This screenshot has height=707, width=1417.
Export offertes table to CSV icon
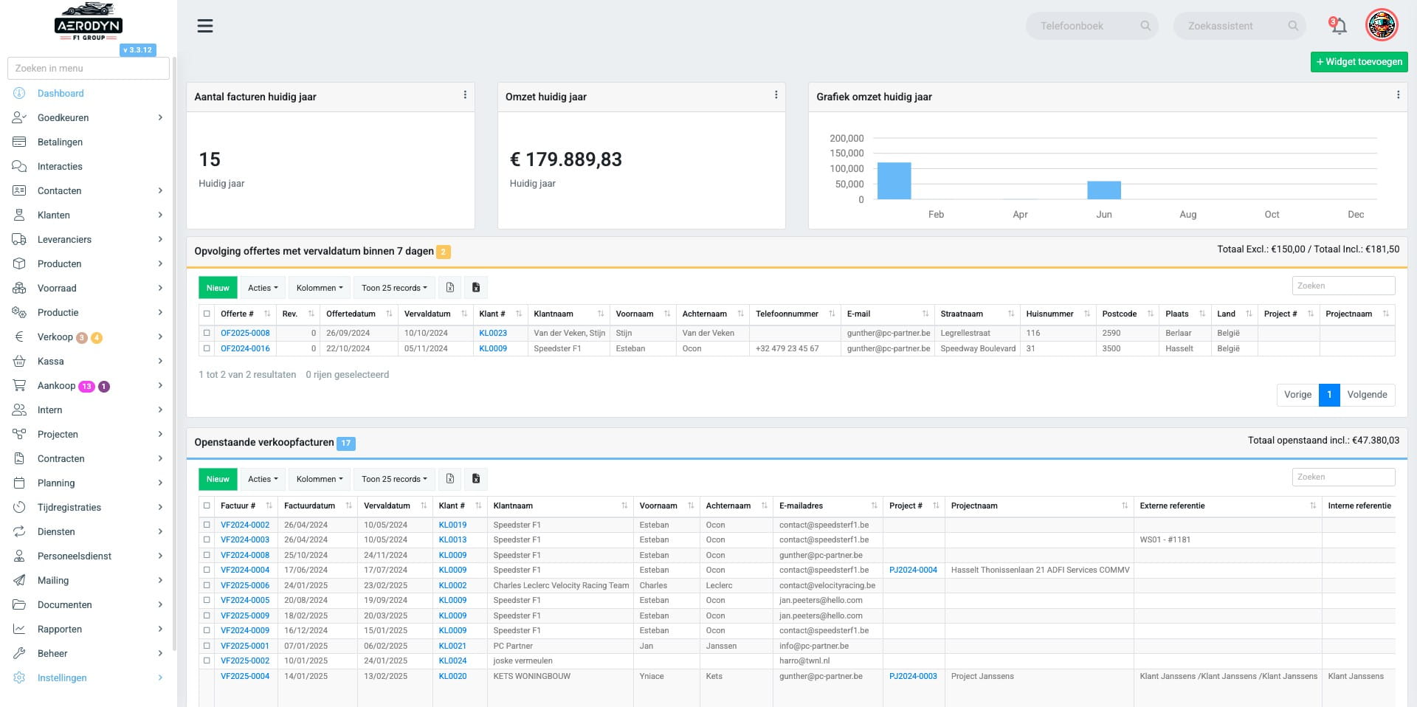coord(476,288)
